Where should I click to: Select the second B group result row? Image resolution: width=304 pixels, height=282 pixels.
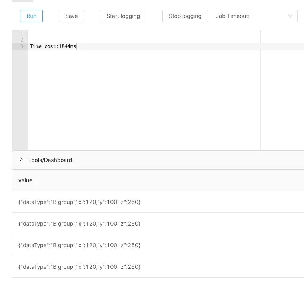click(x=80, y=224)
